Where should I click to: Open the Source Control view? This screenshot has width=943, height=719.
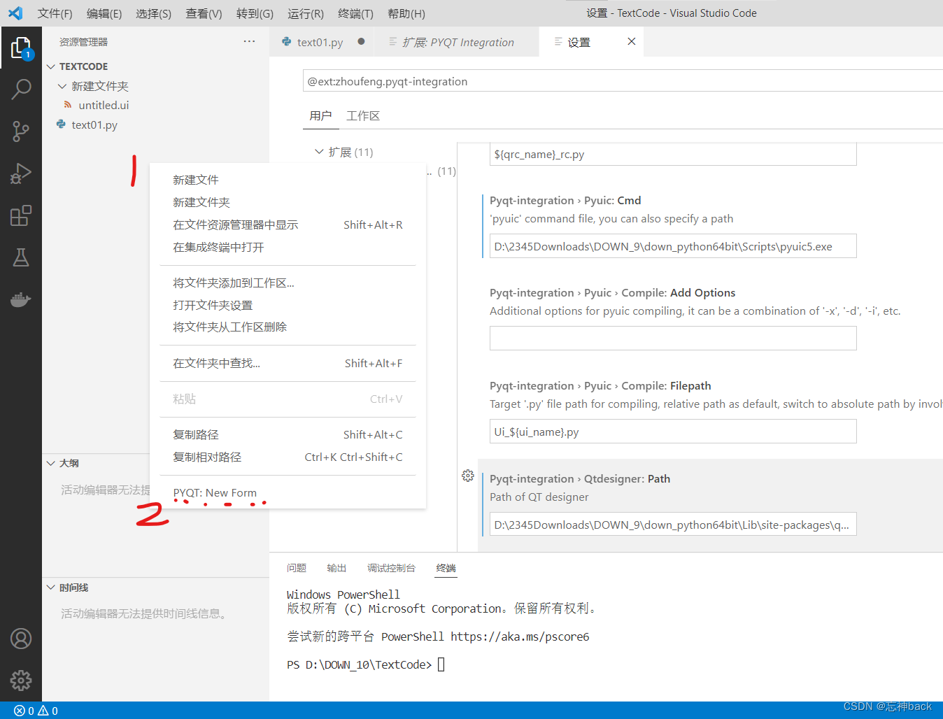[21, 131]
